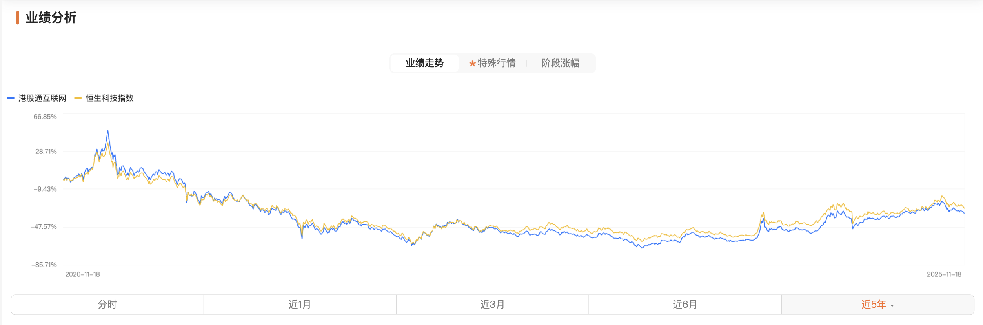983x325 pixels.
Task: Click the blue legend marker for 港股通互联网
Action: (11, 98)
